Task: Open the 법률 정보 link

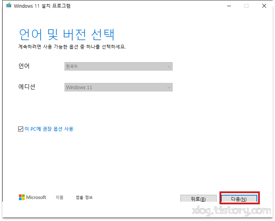Action: click(84, 197)
